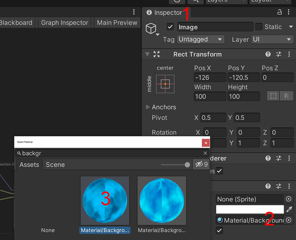Screen dimensions: 296x240
Task: Lock the Inspector panel with padlock icon
Action: pyautogui.click(x=280, y=12)
